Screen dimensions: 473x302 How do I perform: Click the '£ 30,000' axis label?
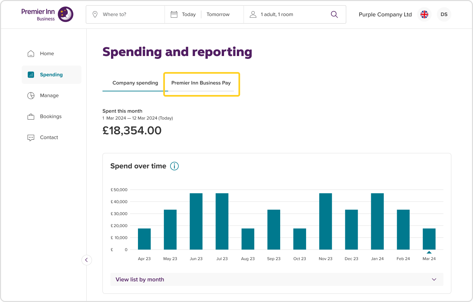click(x=119, y=214)
